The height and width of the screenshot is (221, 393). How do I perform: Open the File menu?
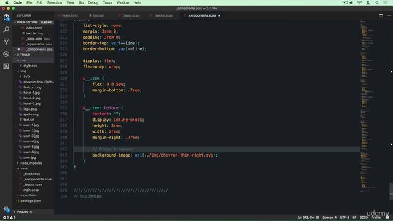click(x=29, y=2)
